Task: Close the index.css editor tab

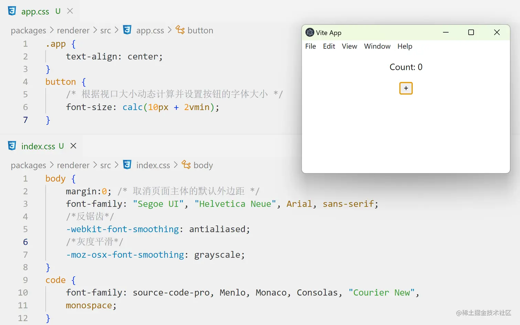Action: pos(73,146)
